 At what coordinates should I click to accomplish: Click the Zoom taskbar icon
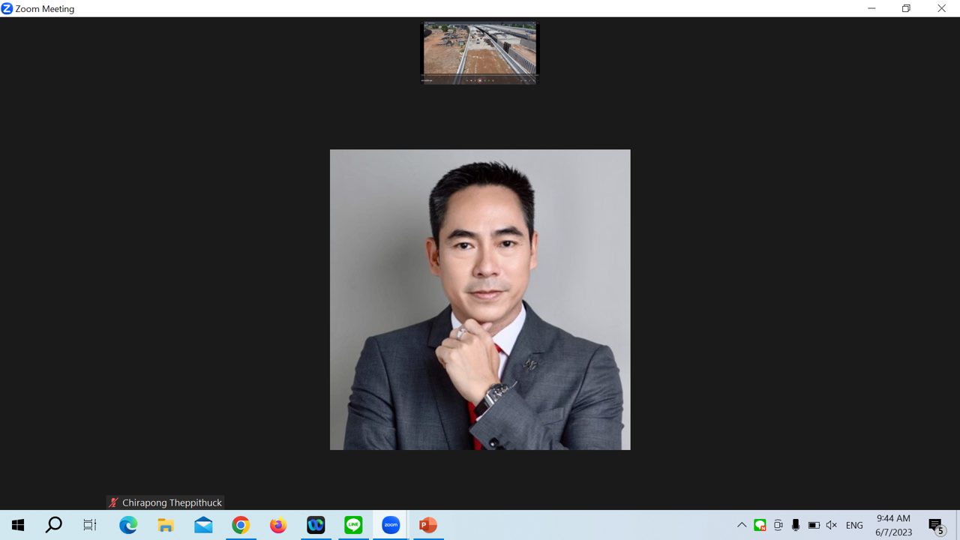pyautogui.click(x=391, y=525)
